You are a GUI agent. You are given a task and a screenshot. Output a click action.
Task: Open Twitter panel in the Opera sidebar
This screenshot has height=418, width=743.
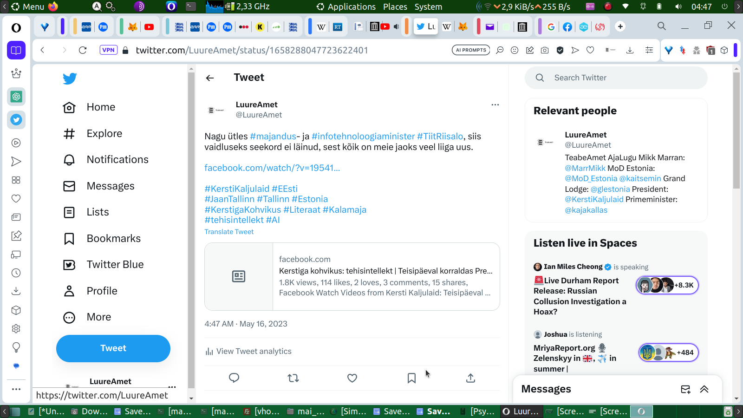(16, 120)
